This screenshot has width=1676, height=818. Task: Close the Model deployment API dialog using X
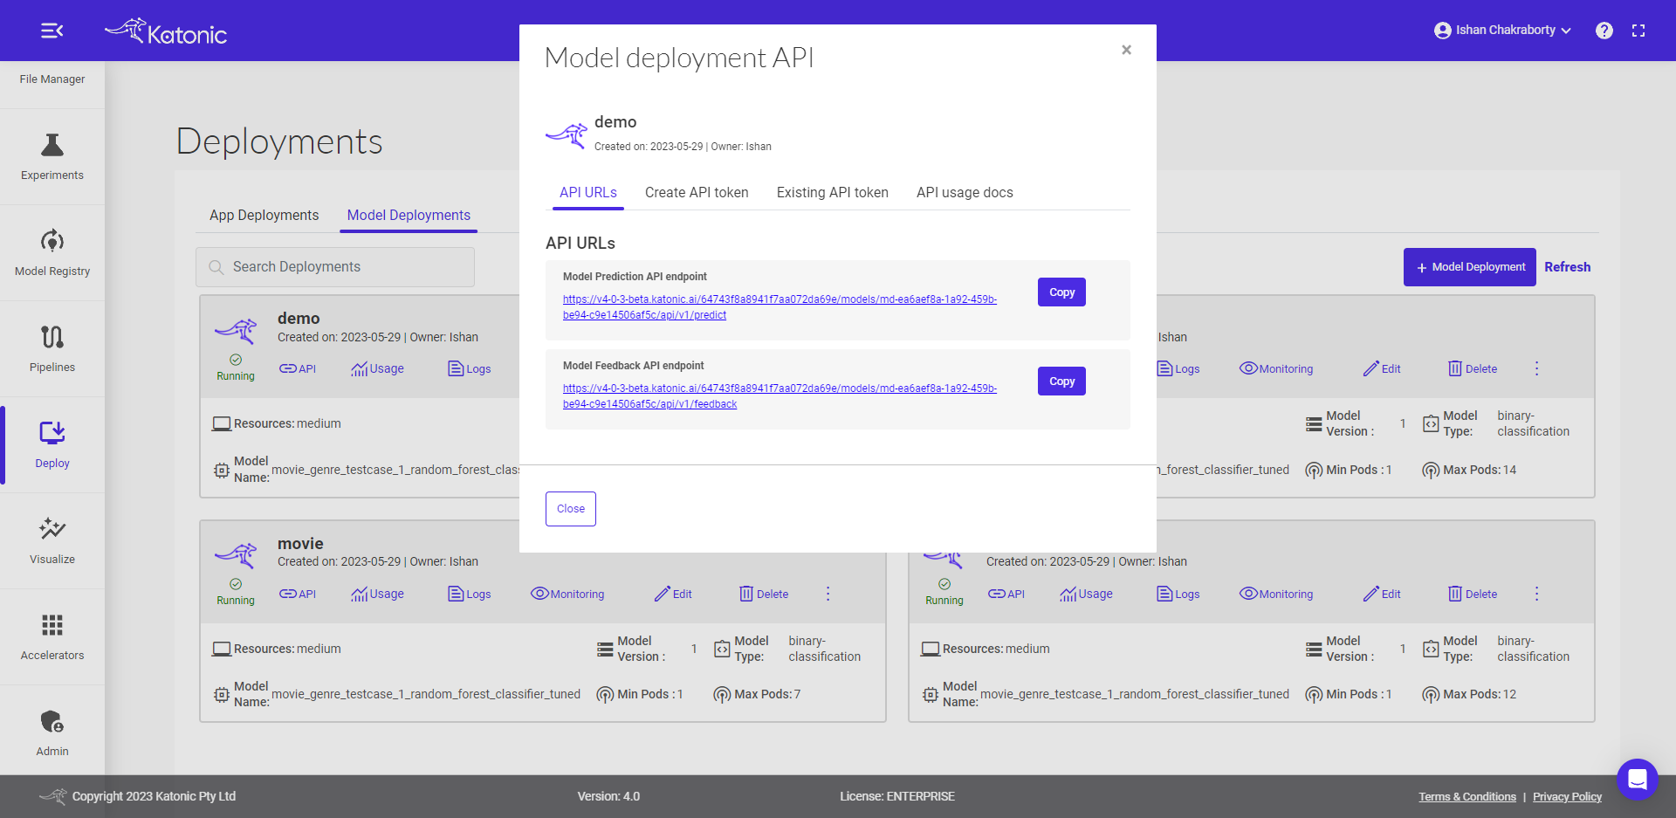pyautogui.click(x=1126, y=50)
